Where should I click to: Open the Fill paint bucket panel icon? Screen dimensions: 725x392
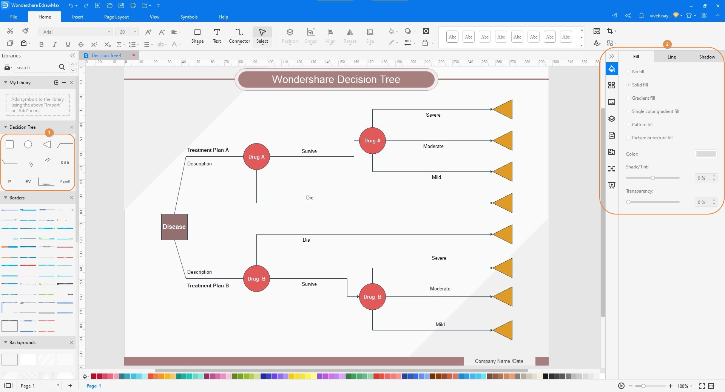coord(612,69)
